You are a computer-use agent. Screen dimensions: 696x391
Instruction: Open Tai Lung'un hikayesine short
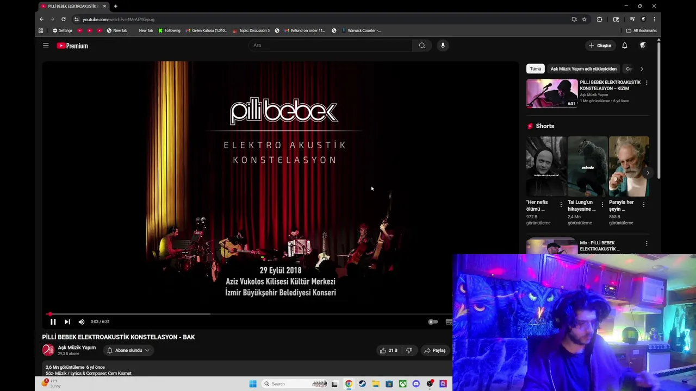[587, 166]
